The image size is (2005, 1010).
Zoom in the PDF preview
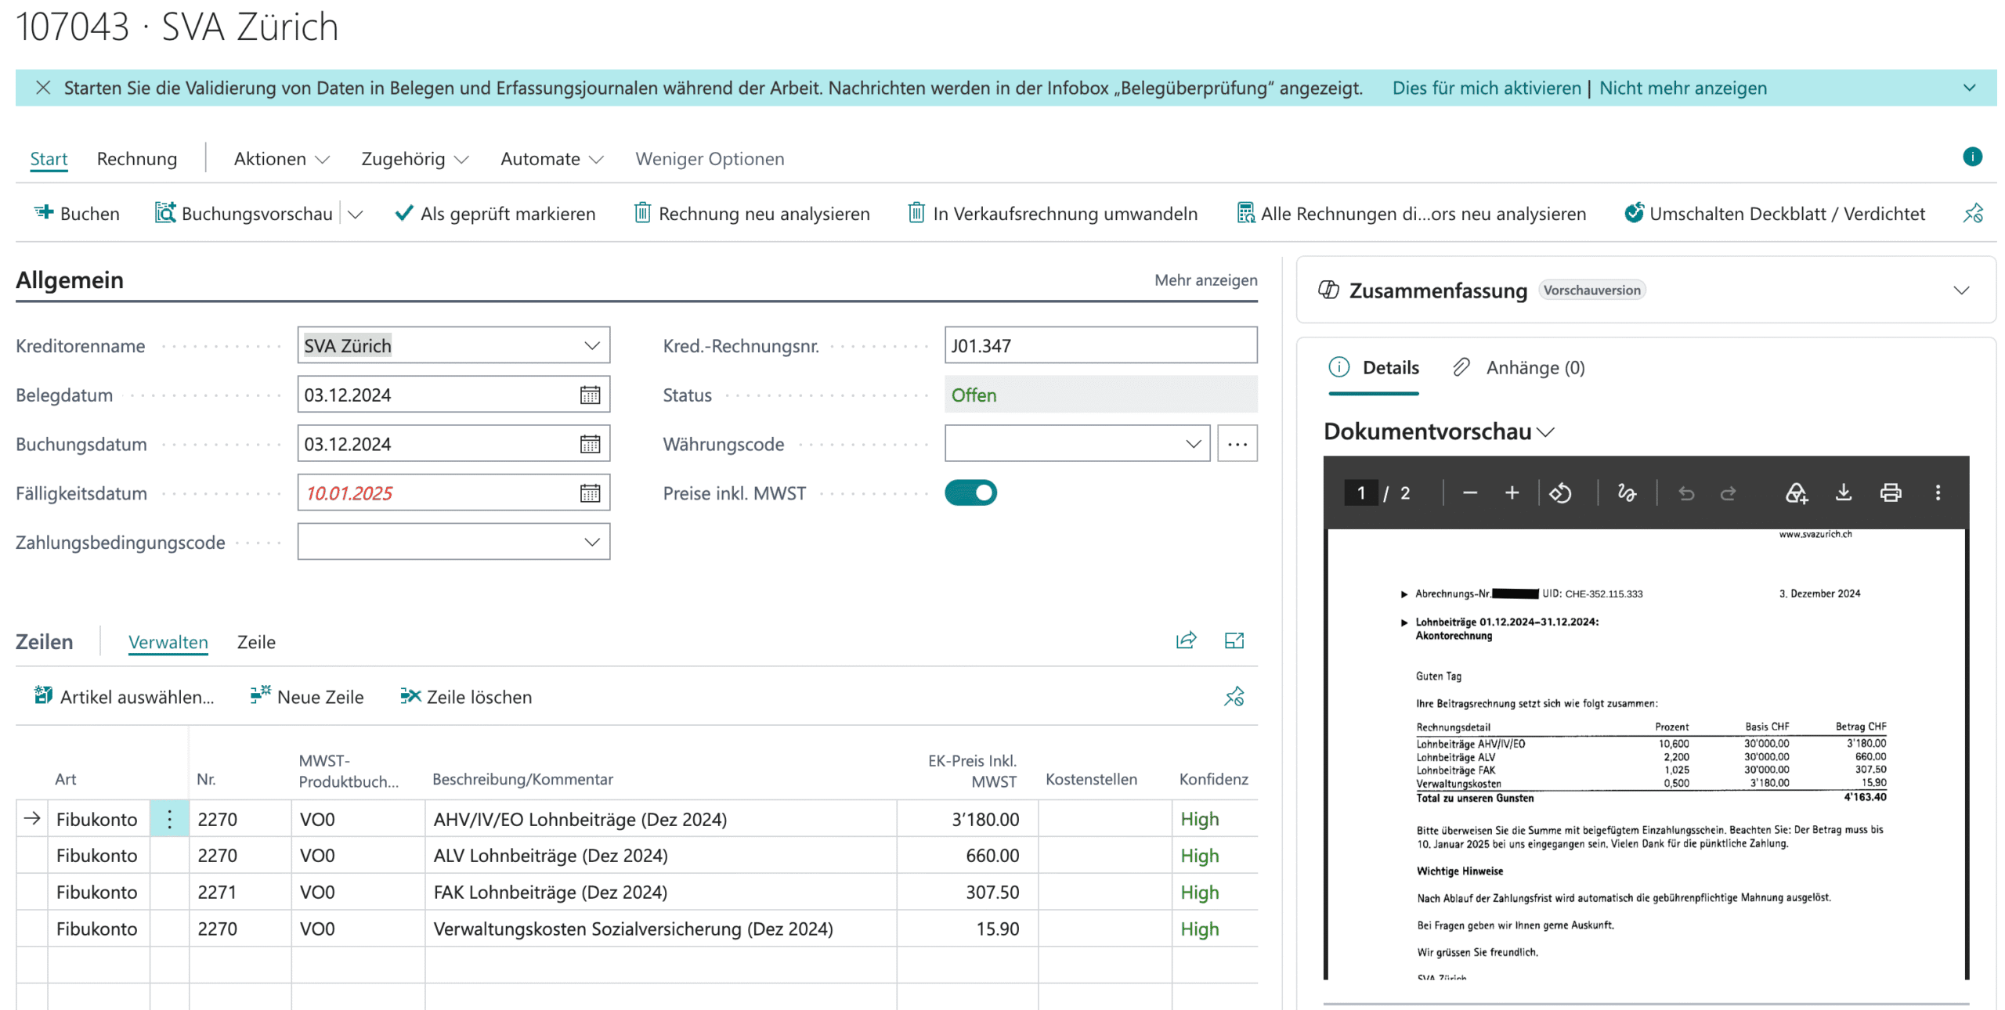pos(1512,492)
